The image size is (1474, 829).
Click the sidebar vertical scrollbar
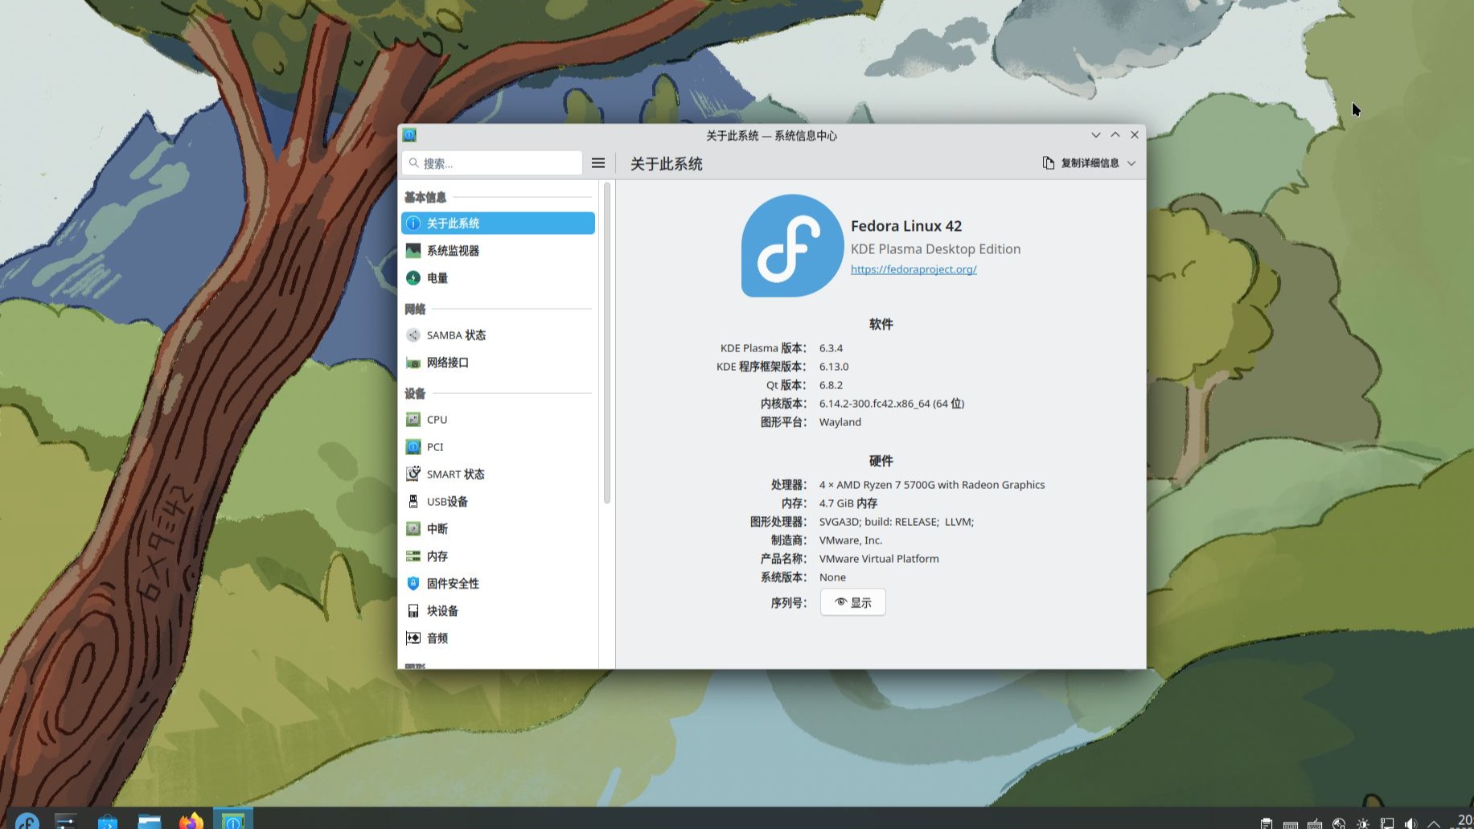pyautogui.click(x=607, y=343)
